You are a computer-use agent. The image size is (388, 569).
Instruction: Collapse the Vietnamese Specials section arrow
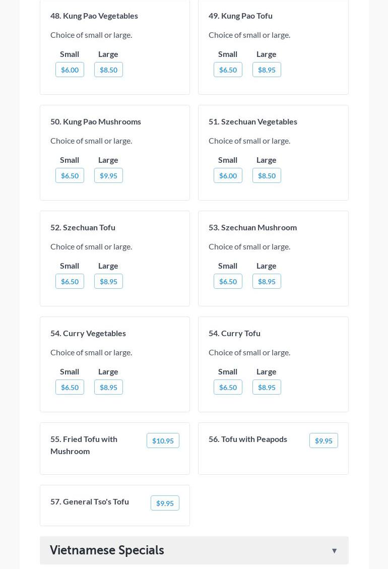334,550
